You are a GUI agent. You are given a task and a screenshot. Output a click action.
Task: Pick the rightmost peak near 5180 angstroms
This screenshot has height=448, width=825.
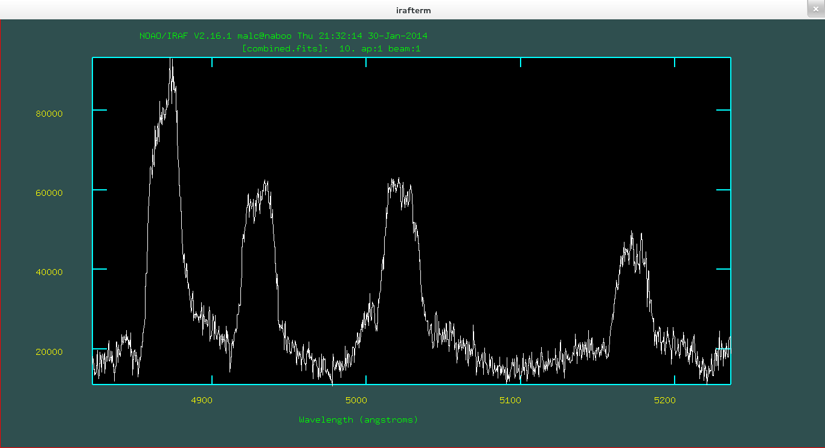(632, 234)
